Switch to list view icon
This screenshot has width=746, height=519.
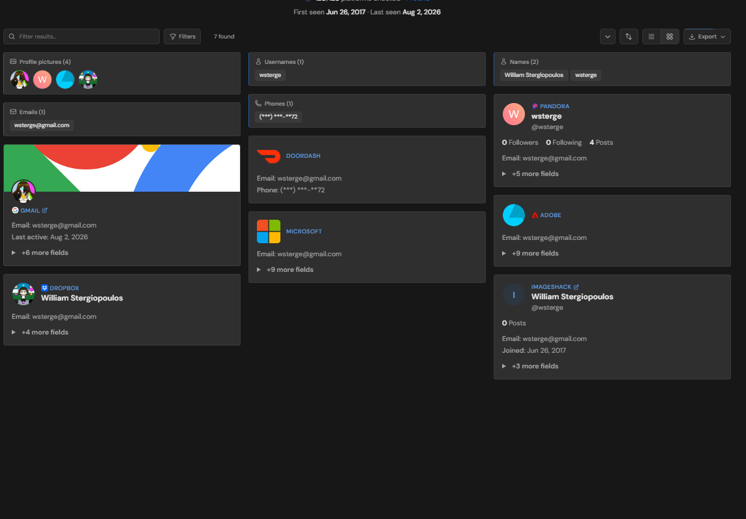(651, 37)
